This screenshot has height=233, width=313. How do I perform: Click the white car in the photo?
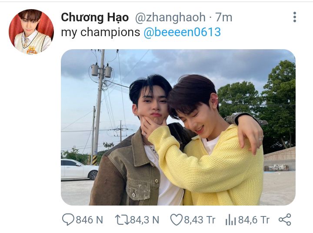coord(80,169)
